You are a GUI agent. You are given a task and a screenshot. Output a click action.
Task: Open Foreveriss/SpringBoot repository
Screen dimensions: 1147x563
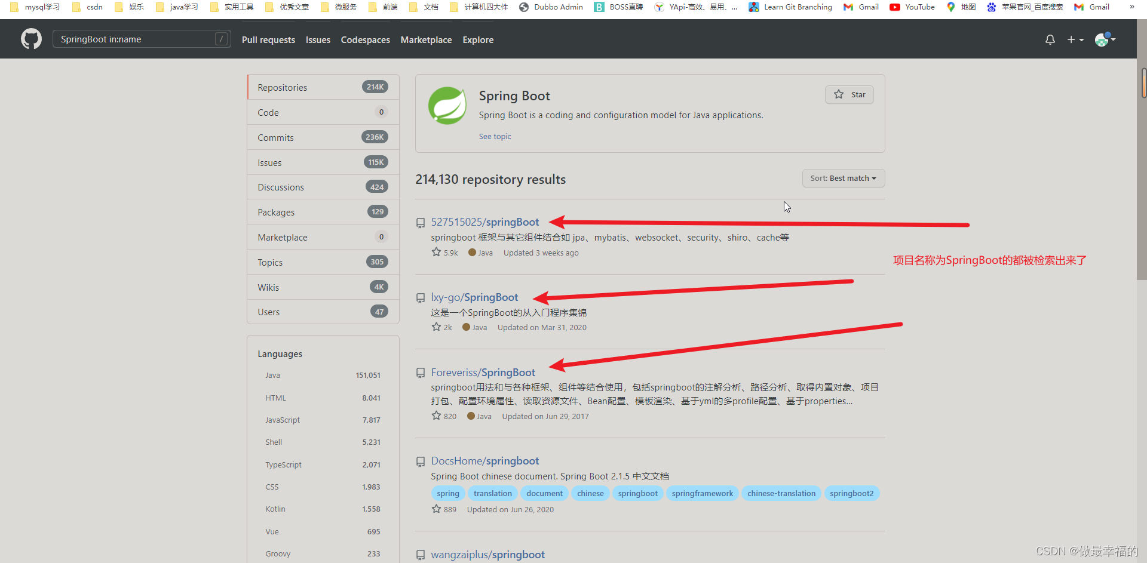[483, 373]
